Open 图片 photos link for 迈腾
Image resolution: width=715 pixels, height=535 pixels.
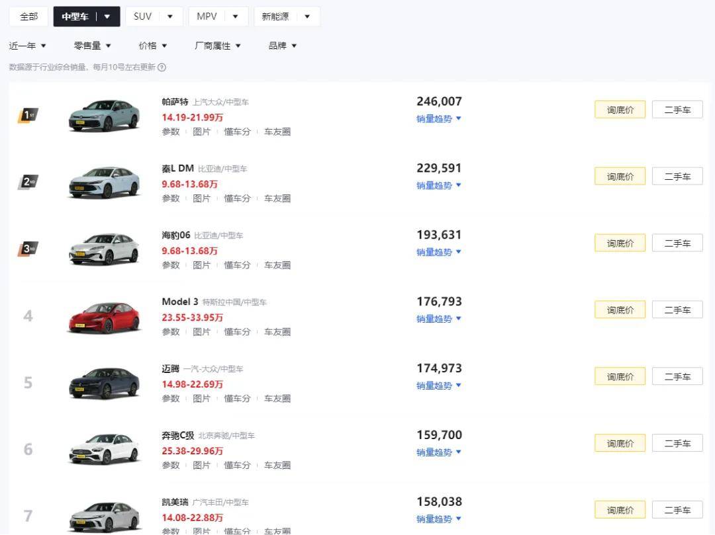[201, 398]
